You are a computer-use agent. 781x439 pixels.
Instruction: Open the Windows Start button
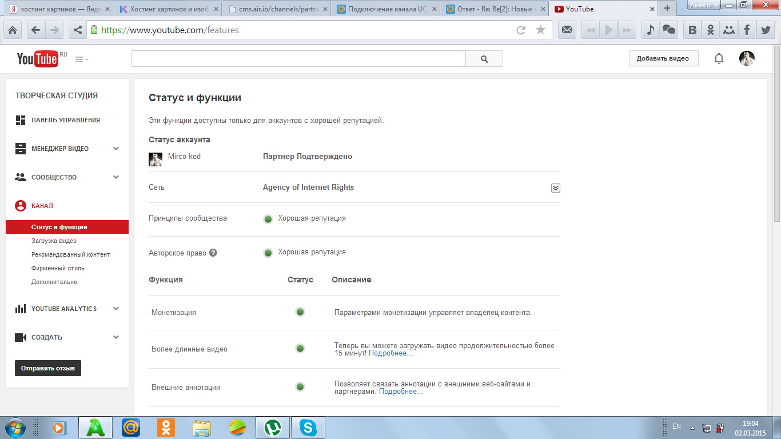[15, 427]
